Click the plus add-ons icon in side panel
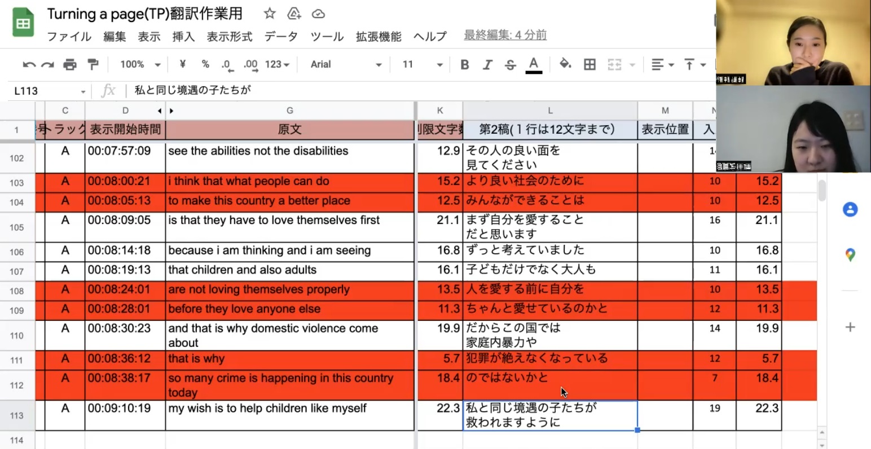 (850, 327)
